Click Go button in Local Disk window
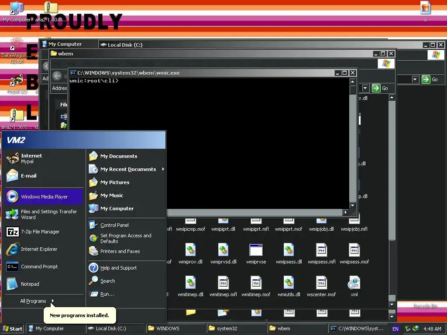 click(430, 79)
